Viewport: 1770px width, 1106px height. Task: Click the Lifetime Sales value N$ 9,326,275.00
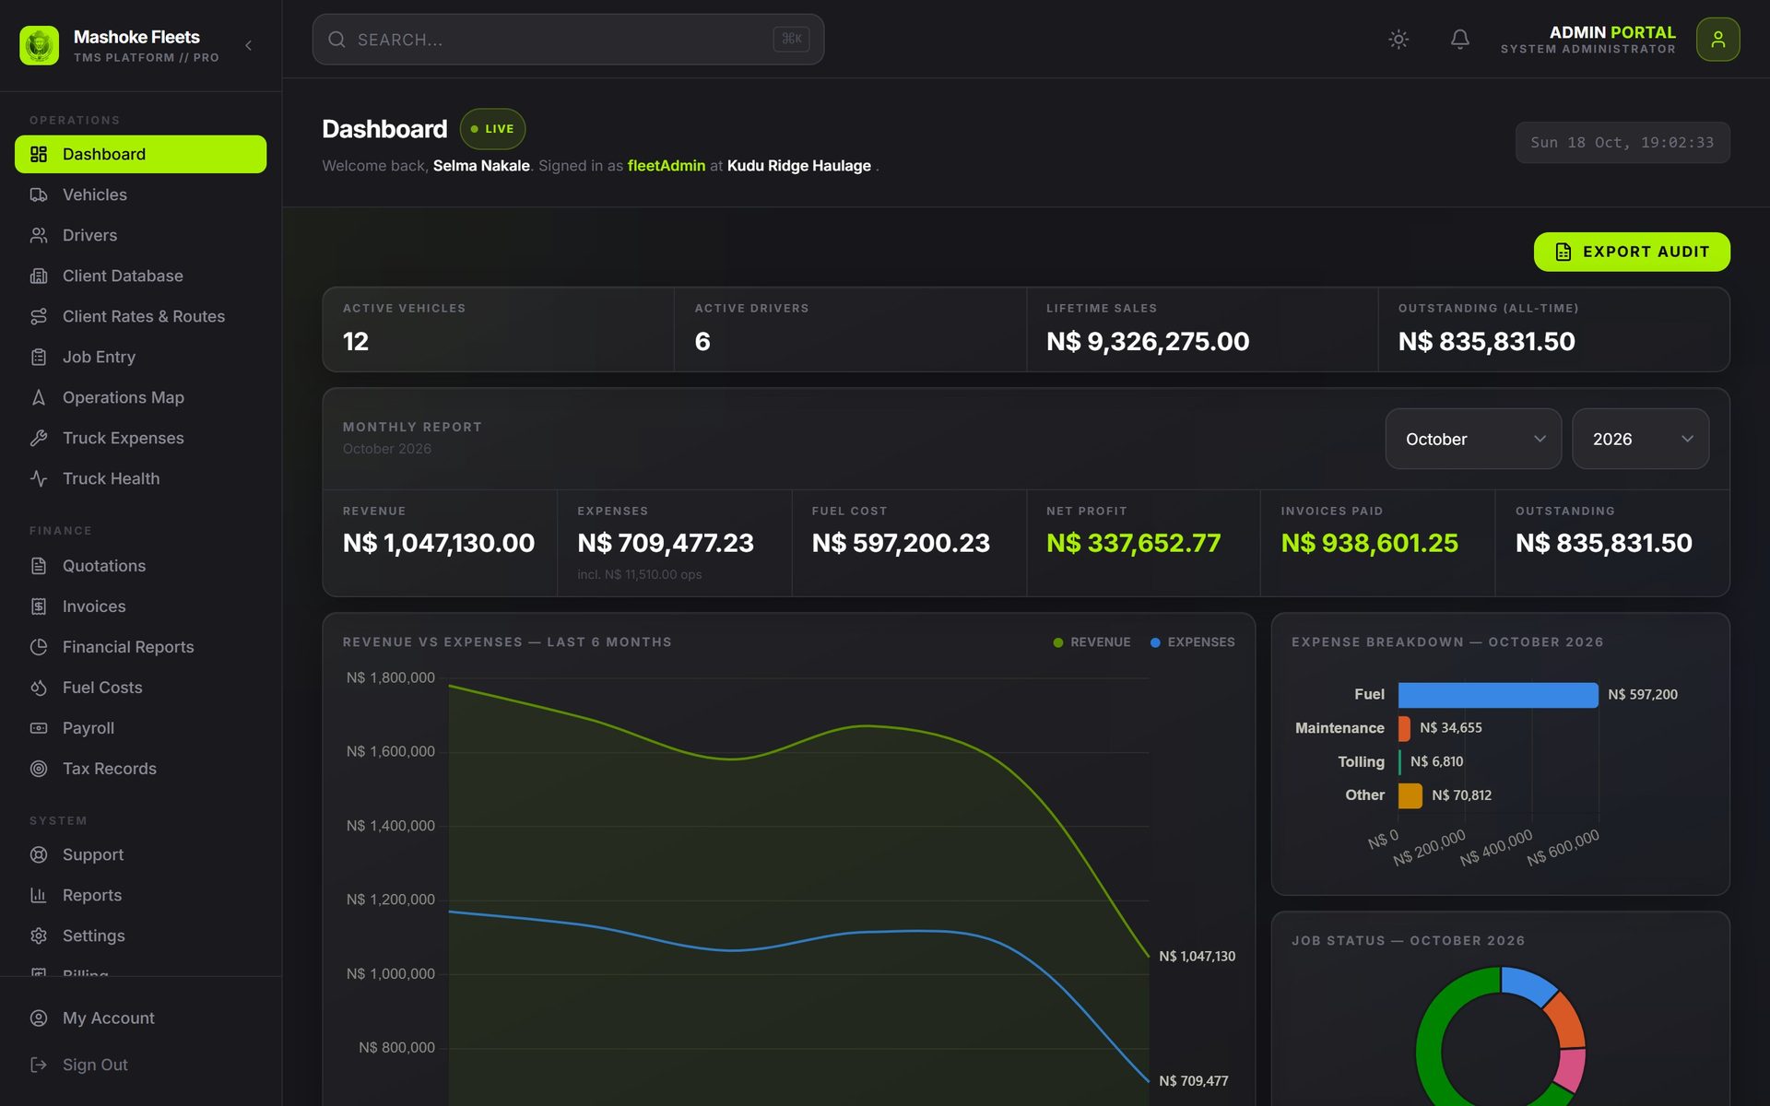(1148, 341)
